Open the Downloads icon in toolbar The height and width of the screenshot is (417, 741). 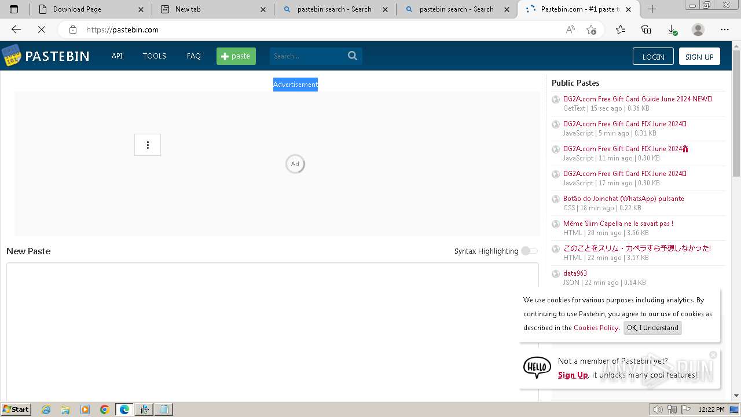click(x=672, y=30)
